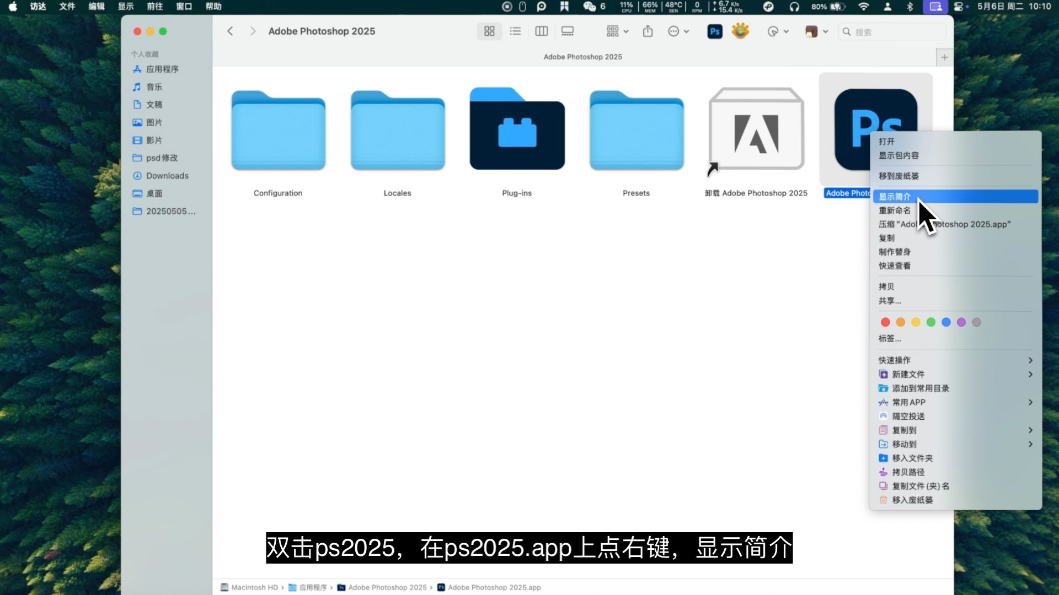Image resolution: width=1059 pixels, height=595 pixels.
Task: Choose 打开 in context menu
Action: point(955,142)
